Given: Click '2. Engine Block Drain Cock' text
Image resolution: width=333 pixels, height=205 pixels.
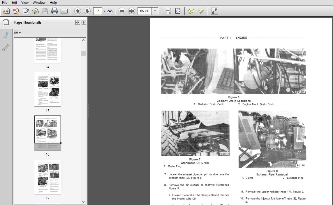Looking at the screenshot, I should coord(256,104).
